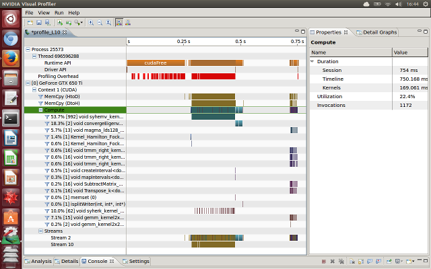The width and height of the screenshot is (431, 269).
Task: Click the generate timeline run icon
Action: pyautogui.click(x=60, y=23)
